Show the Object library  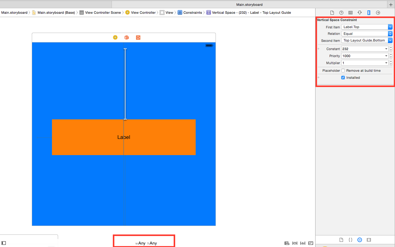[x=360, y=240]
